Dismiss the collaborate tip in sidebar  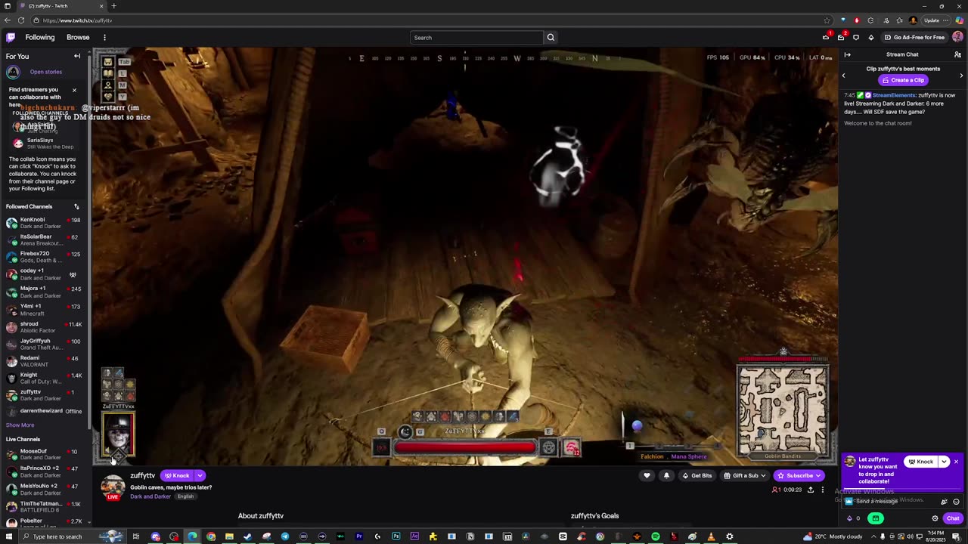(x=74, y=90)
